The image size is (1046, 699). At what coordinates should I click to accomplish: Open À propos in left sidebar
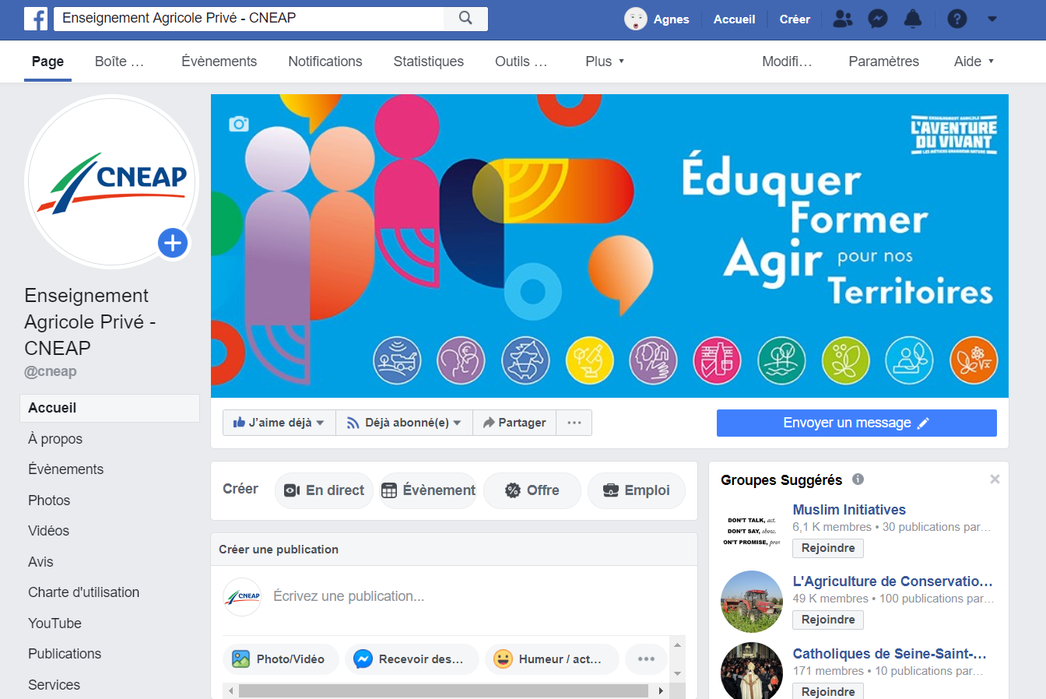55,439
